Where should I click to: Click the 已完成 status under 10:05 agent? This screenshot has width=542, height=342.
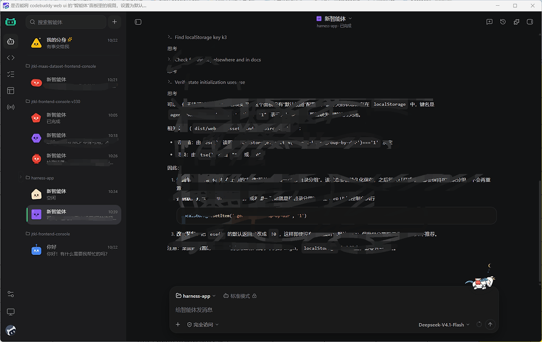click(x=53, y=121)
